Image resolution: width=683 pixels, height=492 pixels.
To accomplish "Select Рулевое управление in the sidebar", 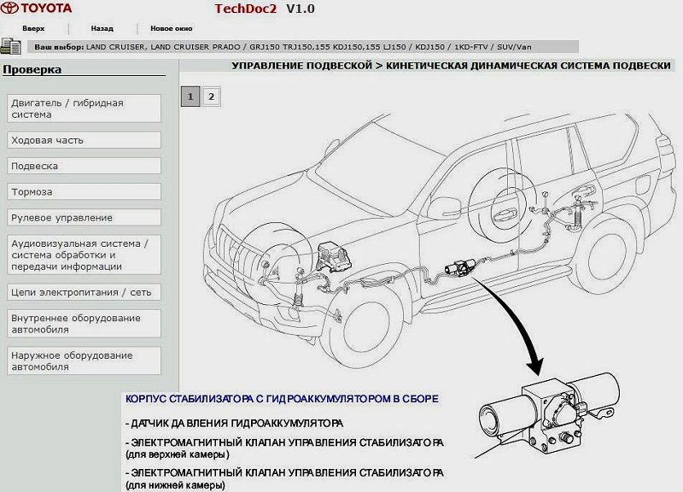I will pos(84,217).
